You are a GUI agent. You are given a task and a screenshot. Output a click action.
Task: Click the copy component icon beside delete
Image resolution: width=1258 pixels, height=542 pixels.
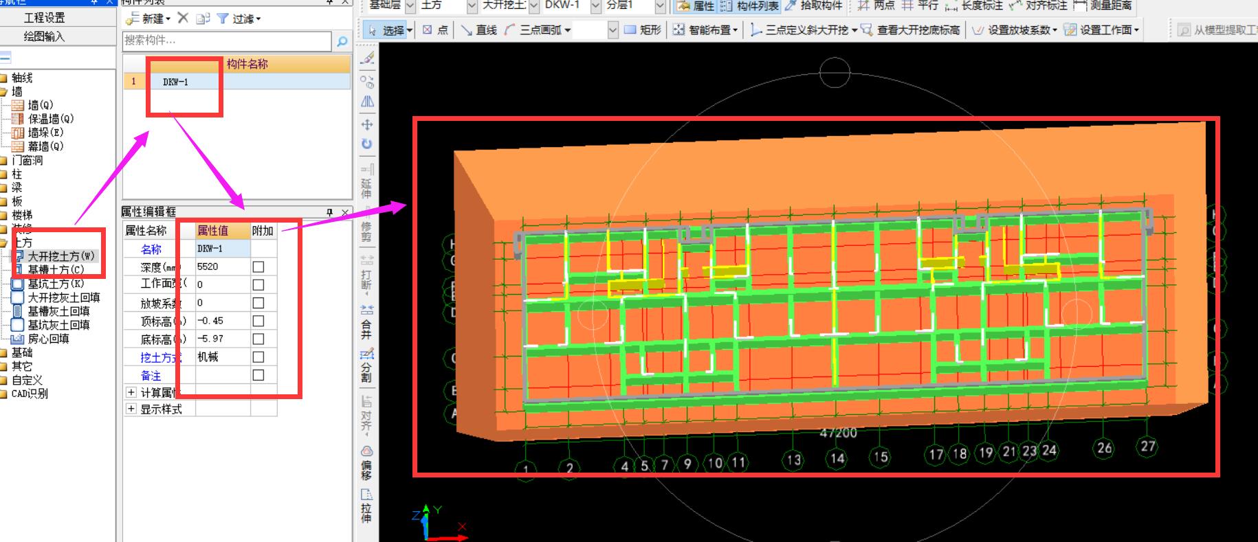[x=203, y=19]
